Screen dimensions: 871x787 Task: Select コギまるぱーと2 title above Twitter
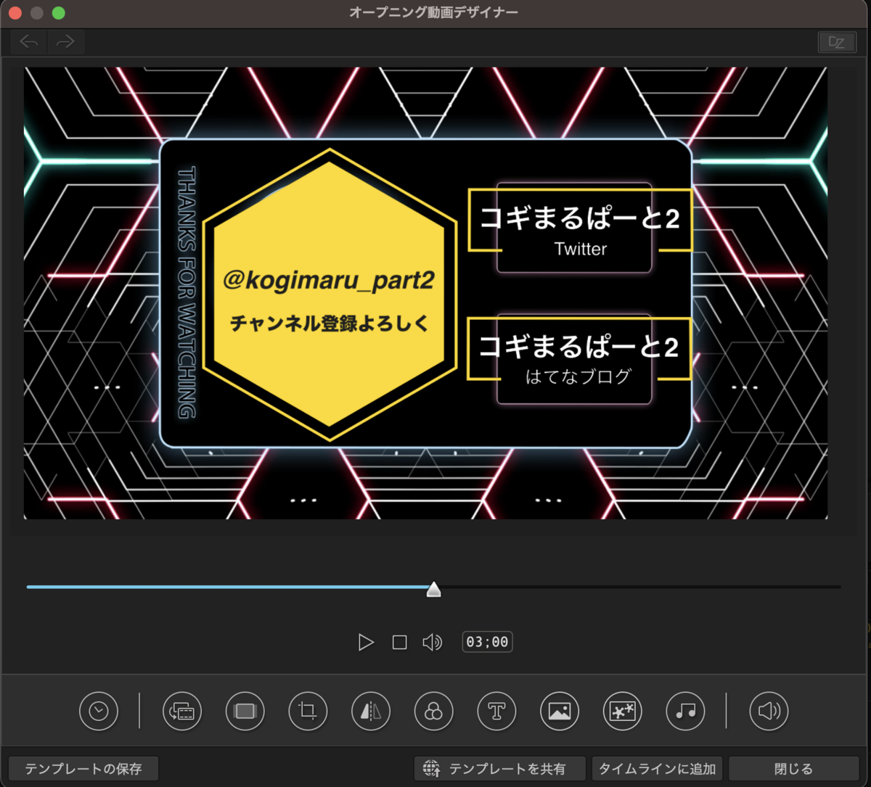[x=579, y=218]
